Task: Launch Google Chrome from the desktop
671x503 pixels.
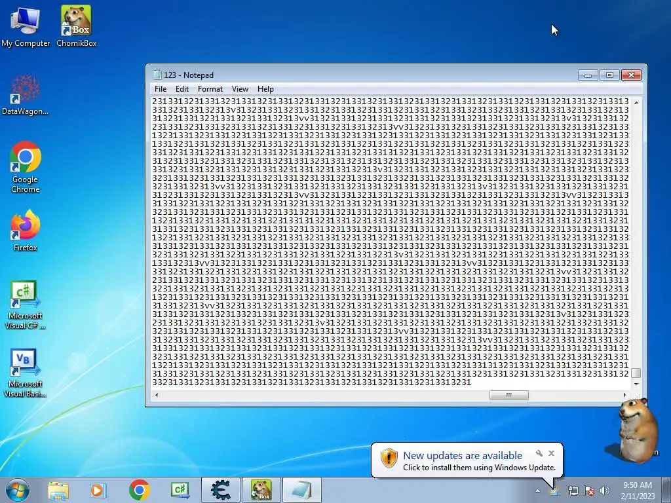Action: [26, 167]
